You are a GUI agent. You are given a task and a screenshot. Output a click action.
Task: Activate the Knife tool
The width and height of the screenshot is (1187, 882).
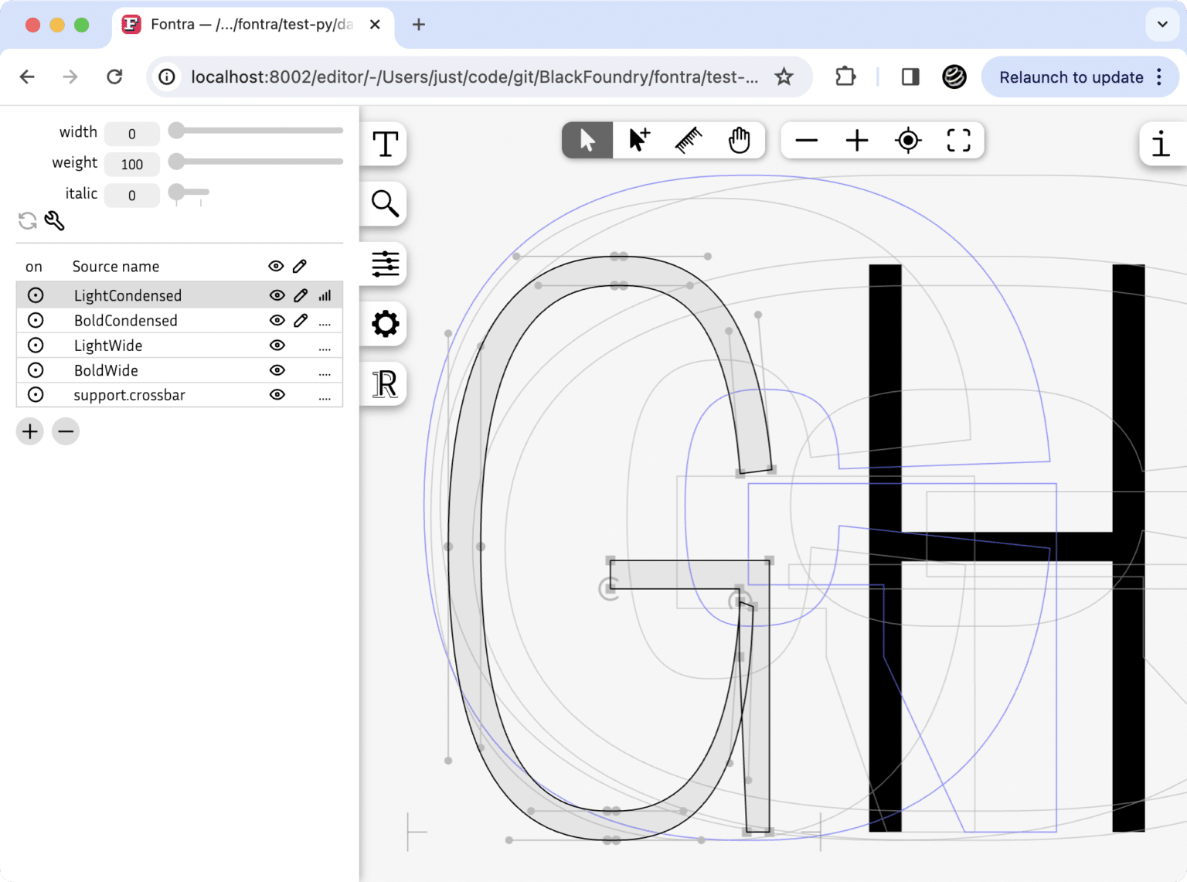[689, 140]
